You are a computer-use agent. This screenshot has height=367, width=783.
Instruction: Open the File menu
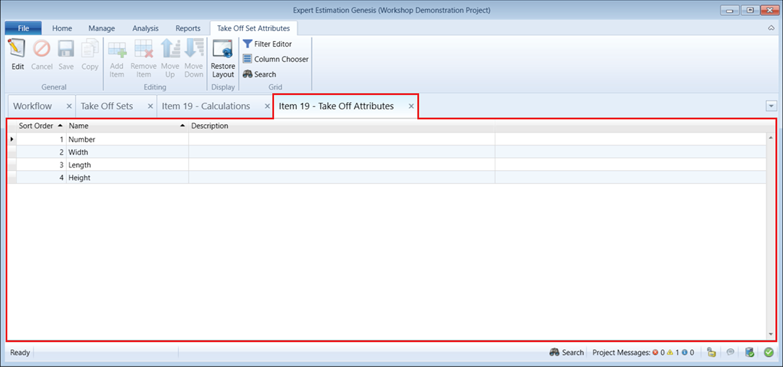(x=23, y=28)
